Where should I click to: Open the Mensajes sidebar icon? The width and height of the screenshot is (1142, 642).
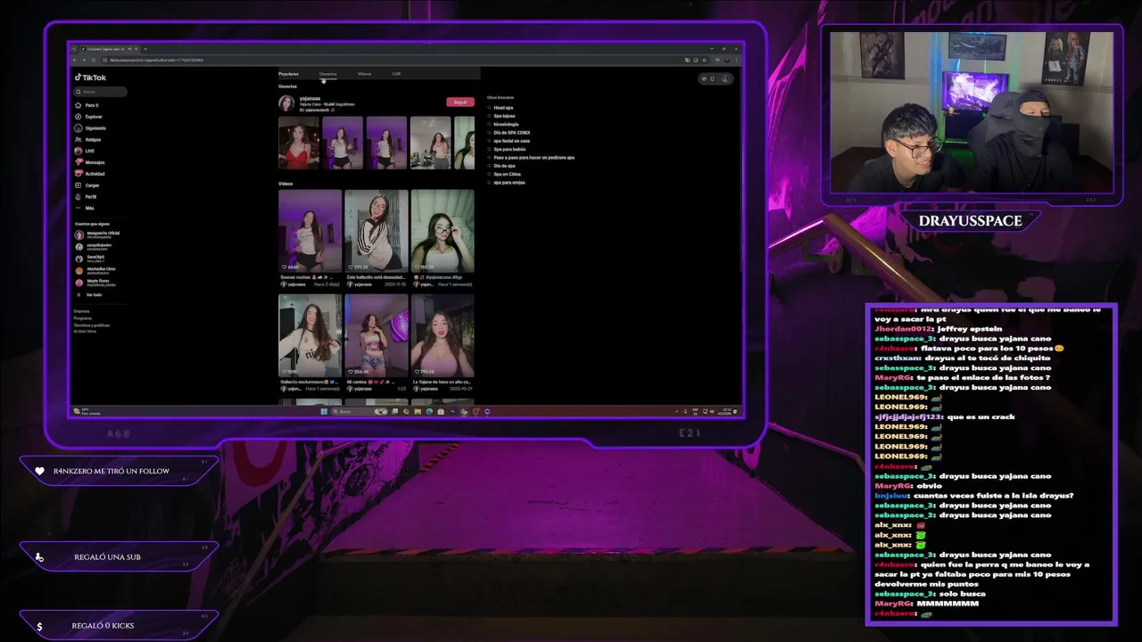coord(79,162)
